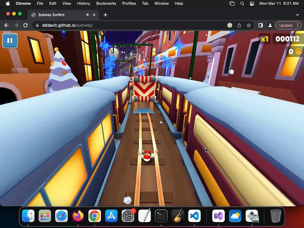Close the Subway Surfers tab

tap(94, 15)
